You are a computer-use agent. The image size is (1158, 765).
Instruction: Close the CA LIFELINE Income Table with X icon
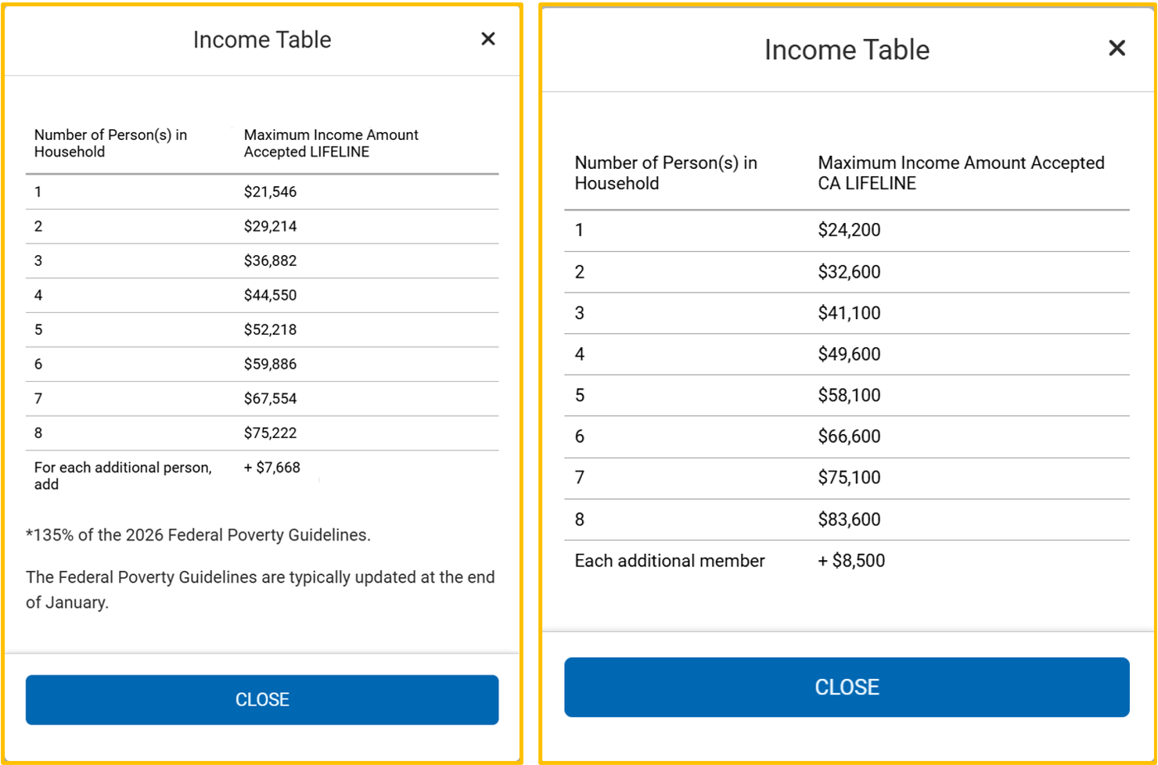point(1117,48)
